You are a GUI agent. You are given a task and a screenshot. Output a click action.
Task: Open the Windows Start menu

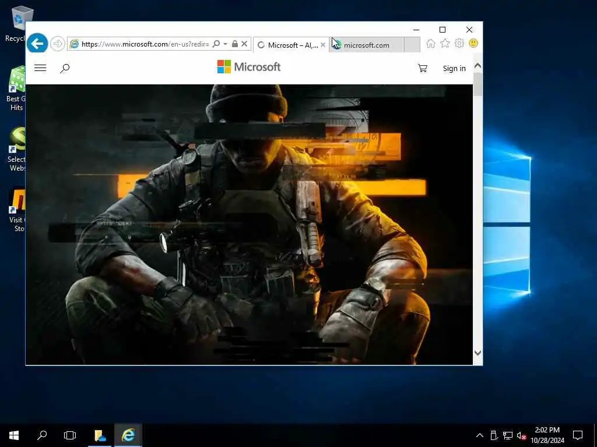click(x=14, y=435)
